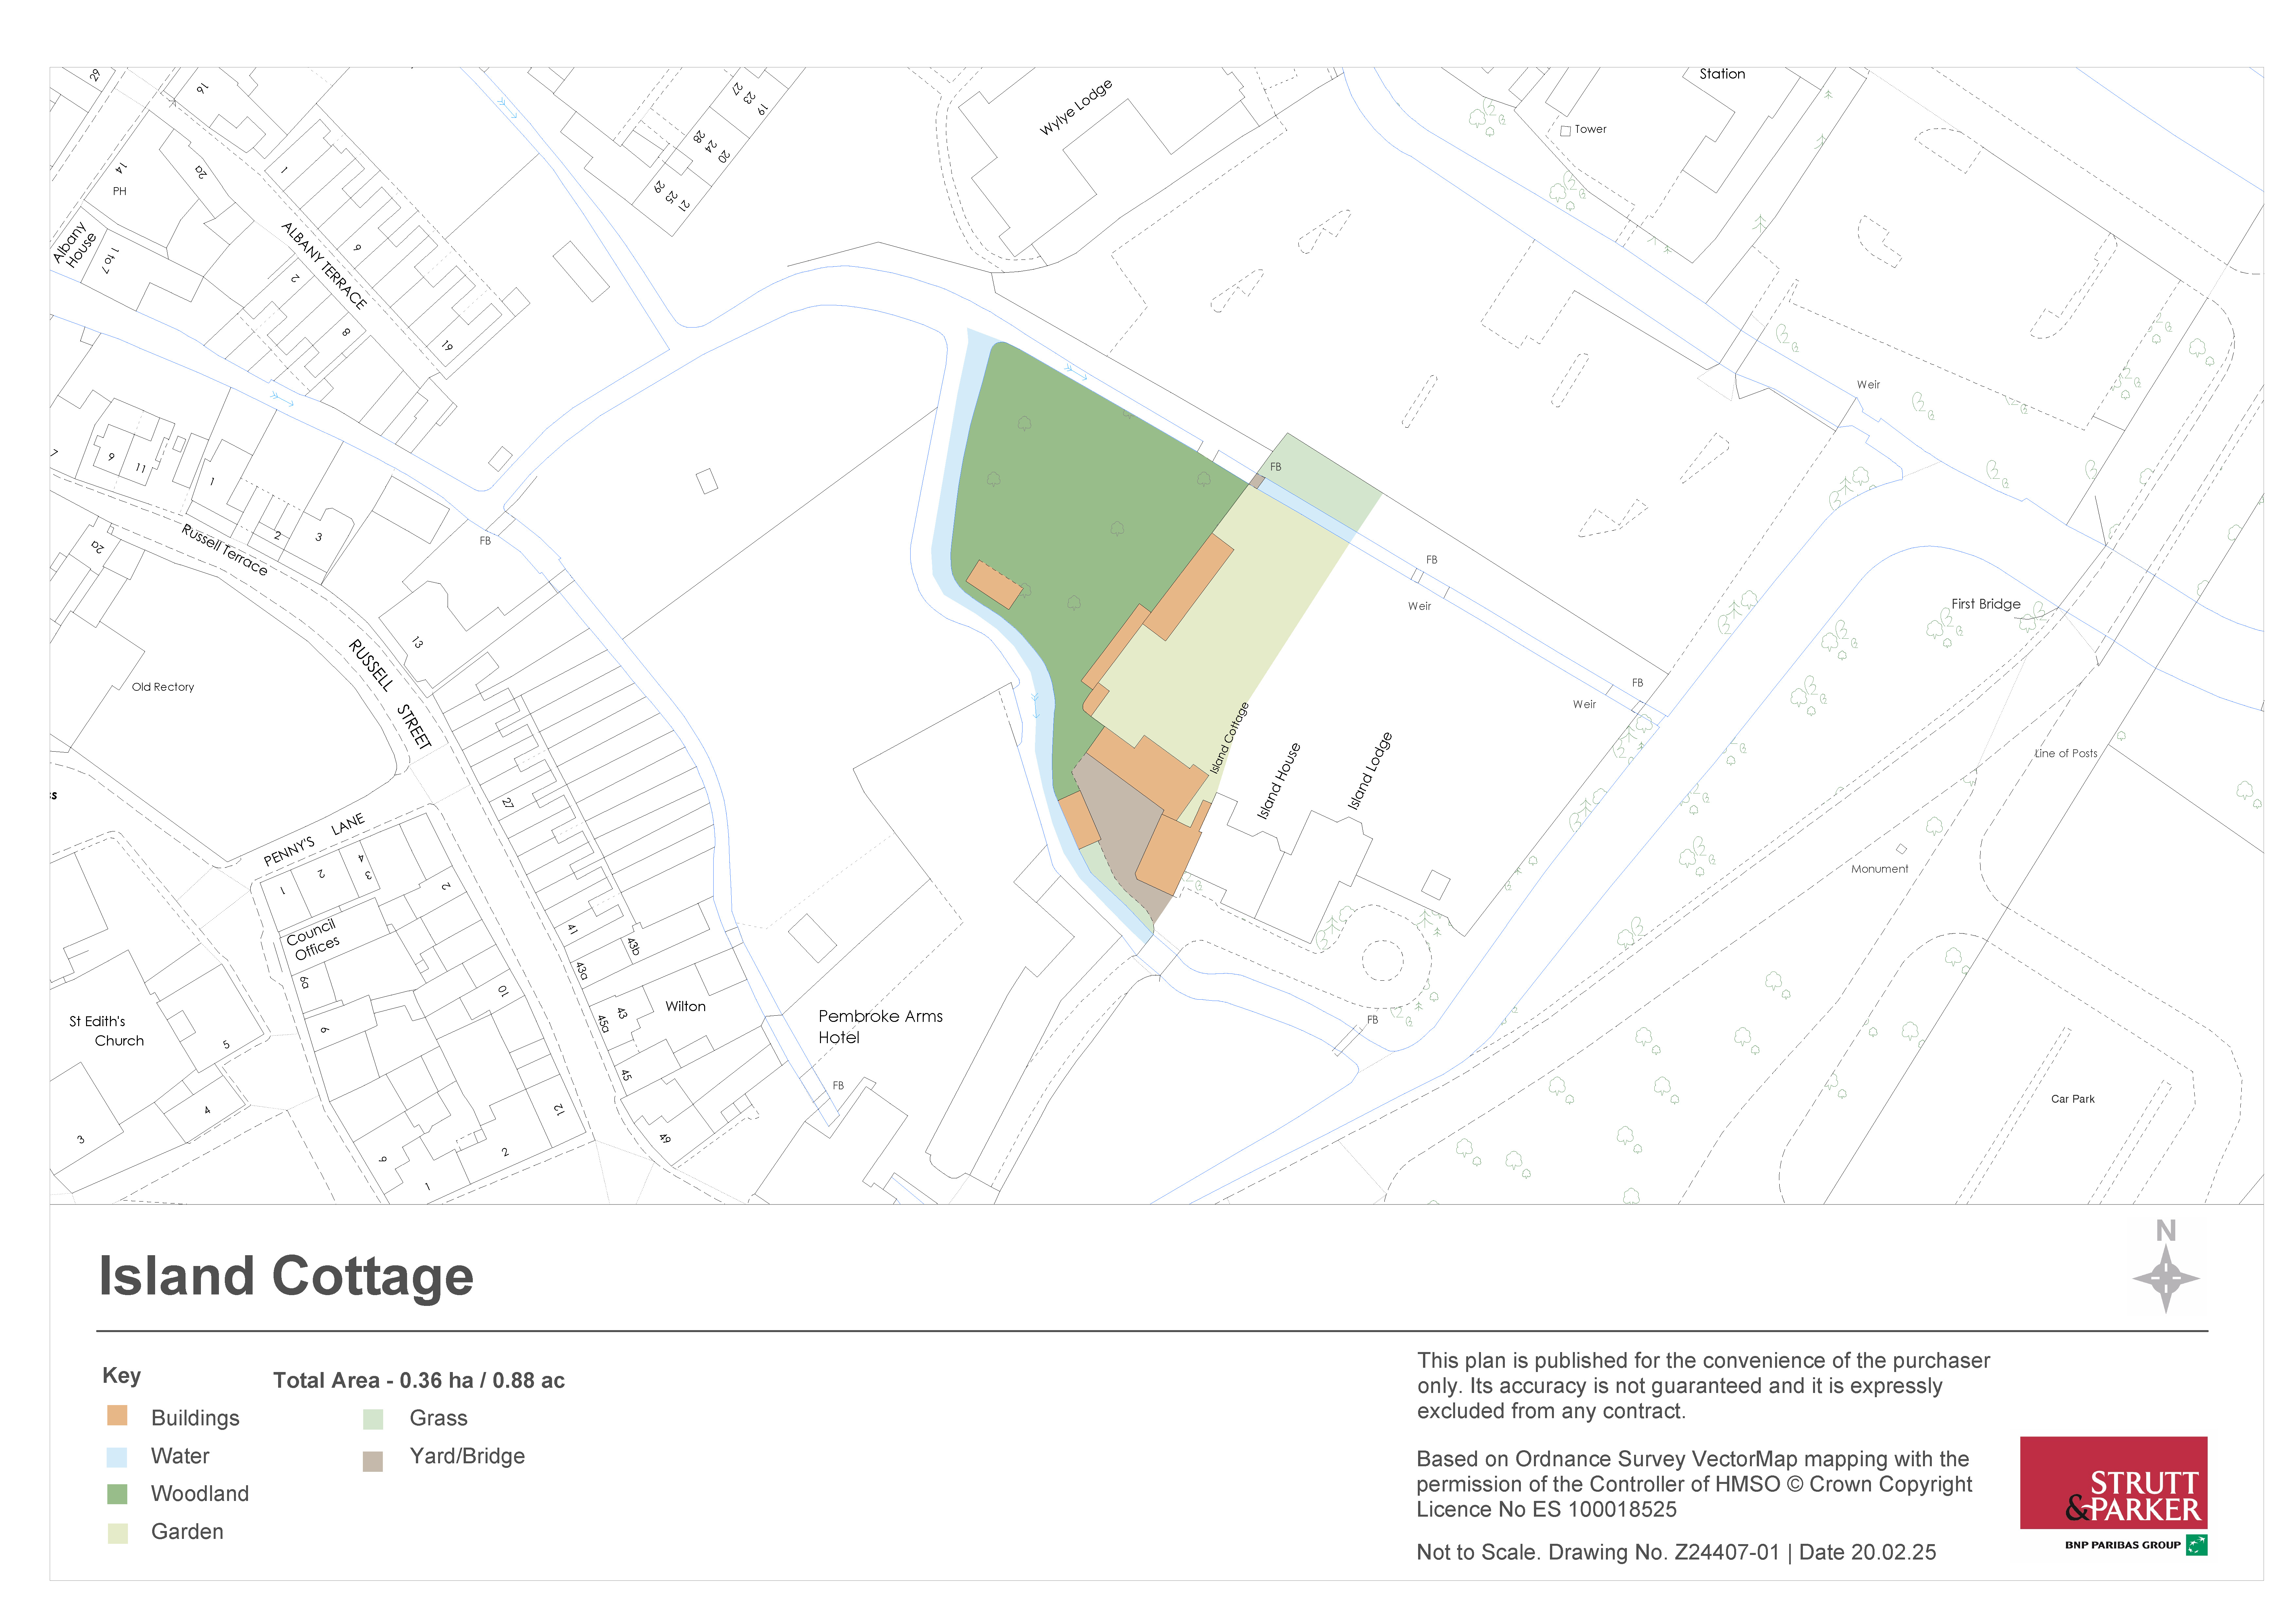Click the BNP Paribas green square logo

[2197, 1545]
